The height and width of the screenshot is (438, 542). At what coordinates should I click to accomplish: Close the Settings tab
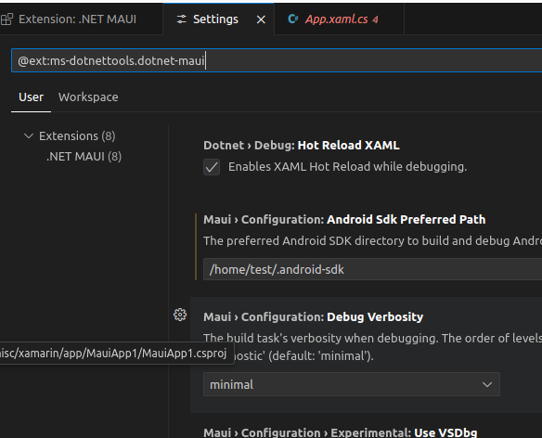(x=261, y=19)
